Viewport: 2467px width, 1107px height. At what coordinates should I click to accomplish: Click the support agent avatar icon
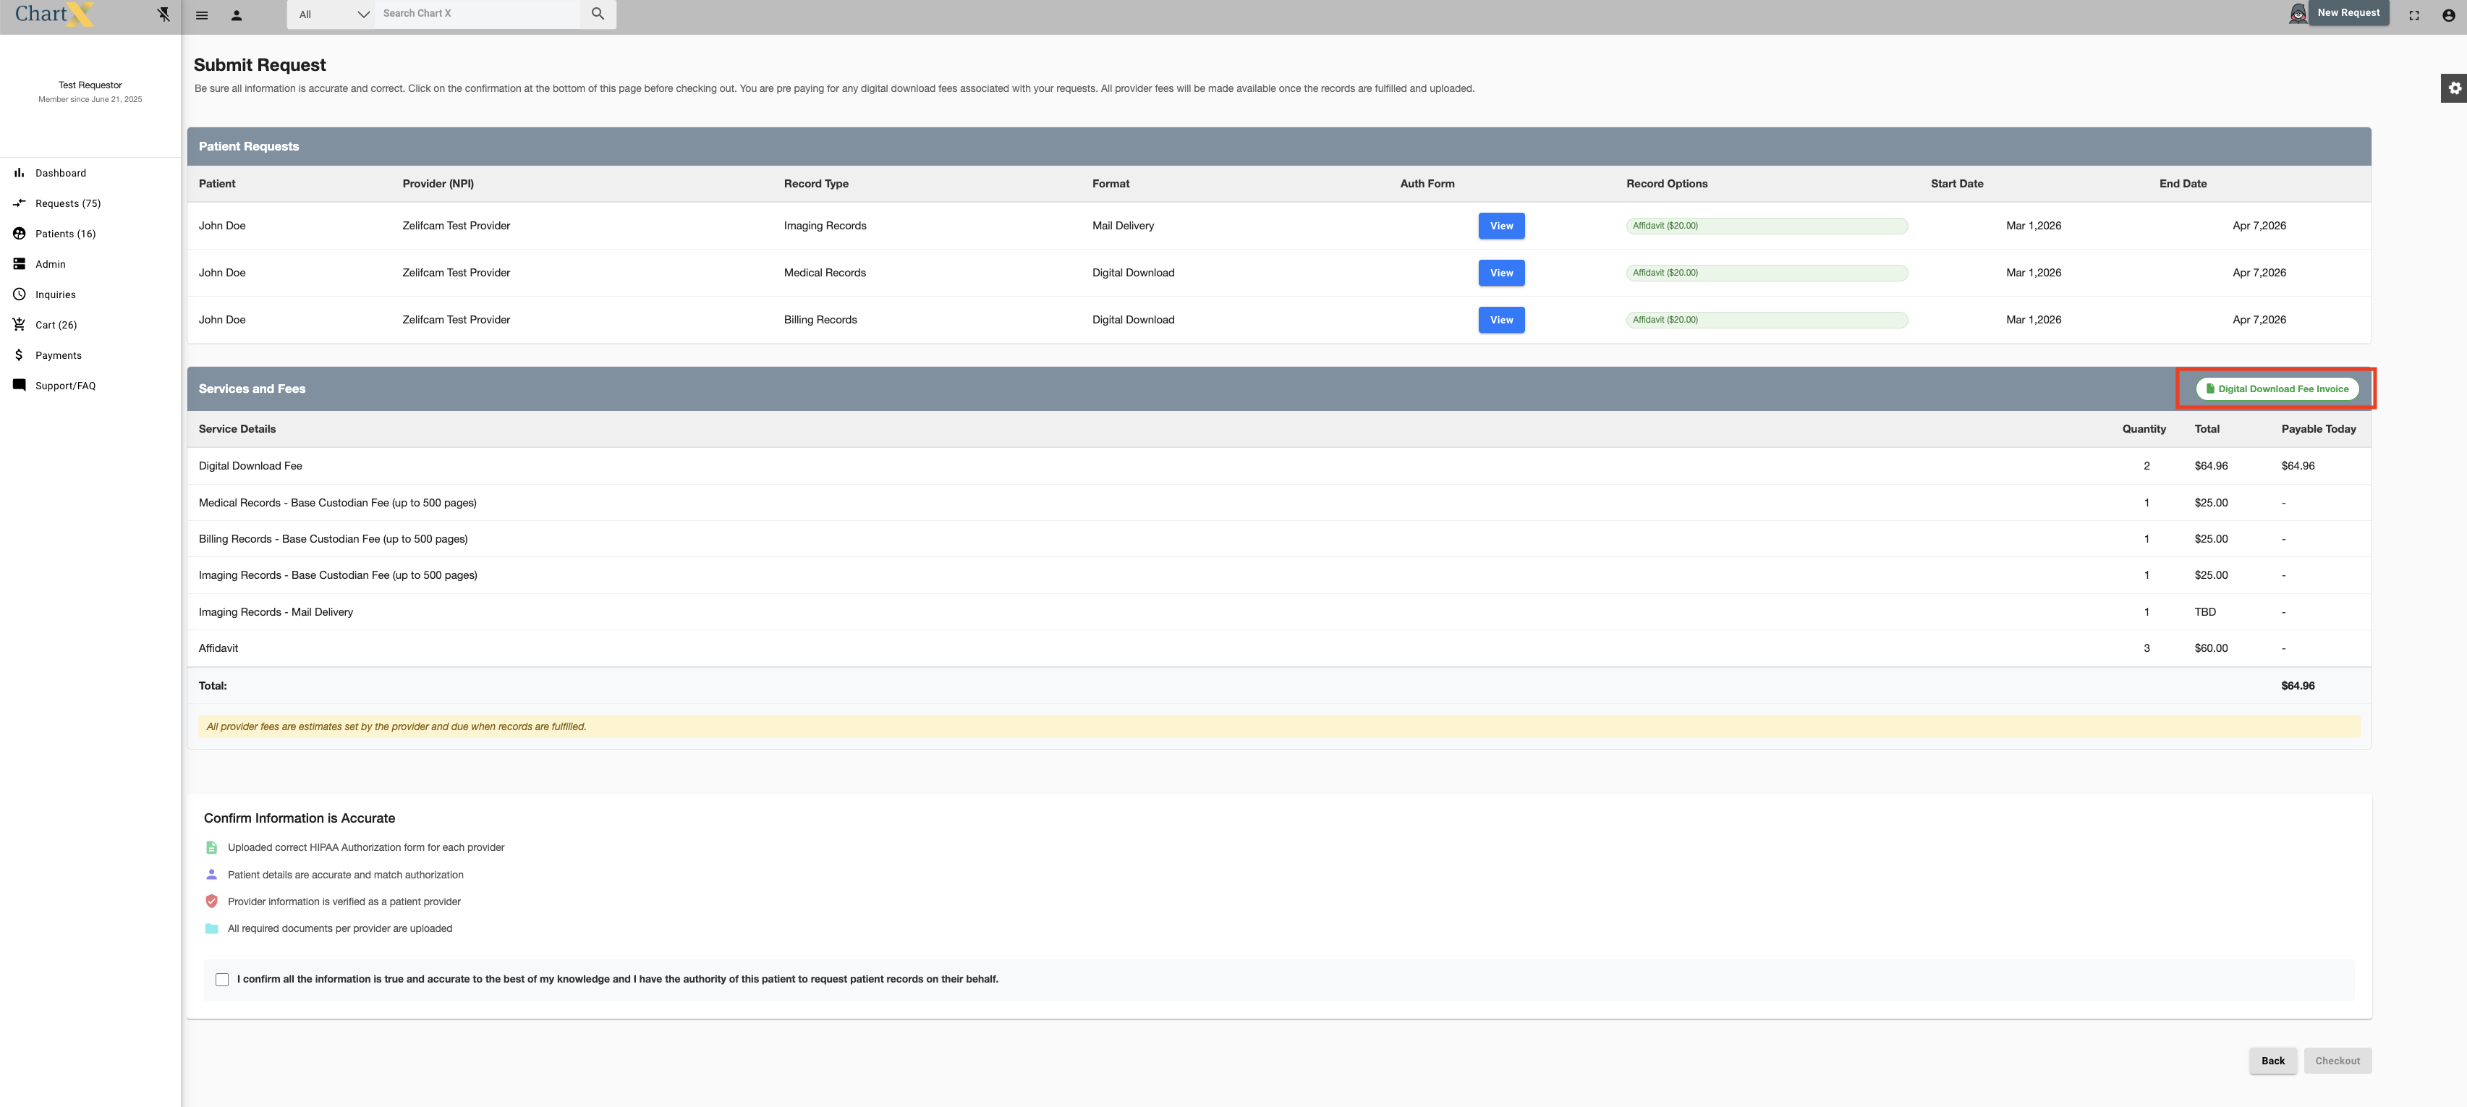(x=2298, y=14)
